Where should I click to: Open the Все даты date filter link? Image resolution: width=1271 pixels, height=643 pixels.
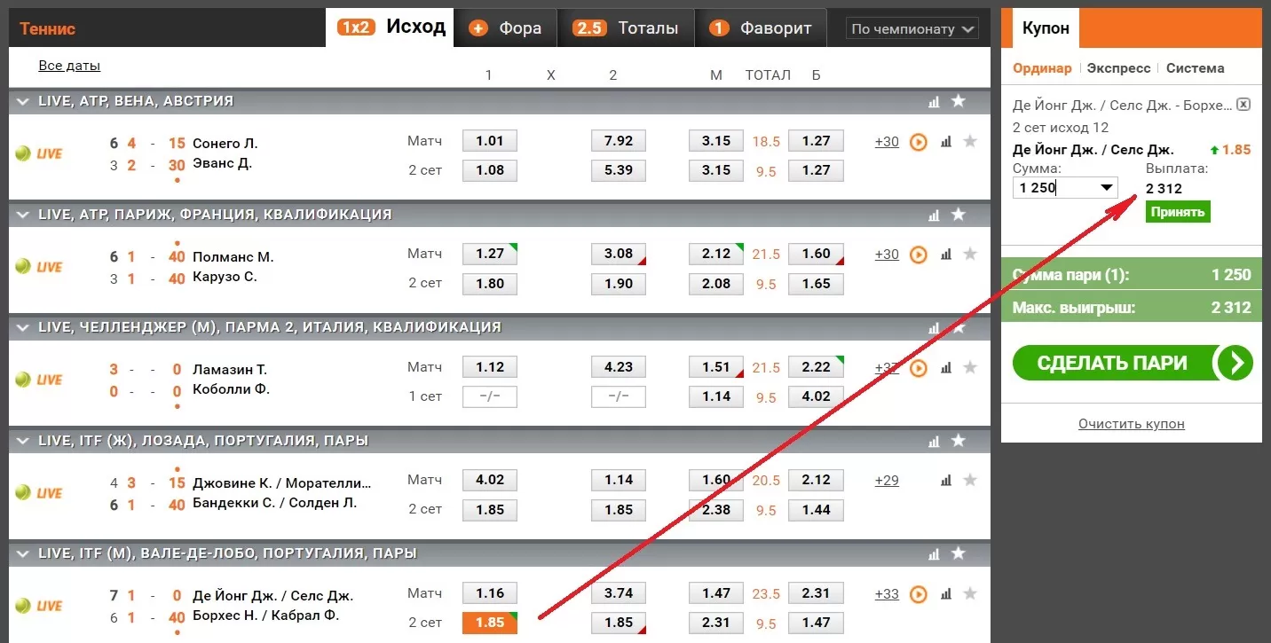69,66
